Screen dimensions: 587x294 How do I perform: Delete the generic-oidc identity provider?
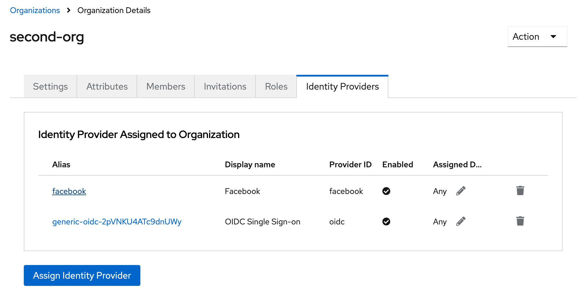[520, 221]
